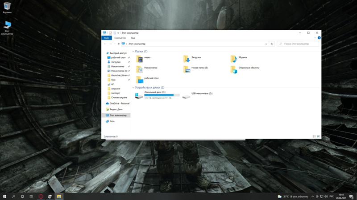This screenshot has height=200, width=357.
Task: Go back with the left arrow
Action: [x=105, y=44]
